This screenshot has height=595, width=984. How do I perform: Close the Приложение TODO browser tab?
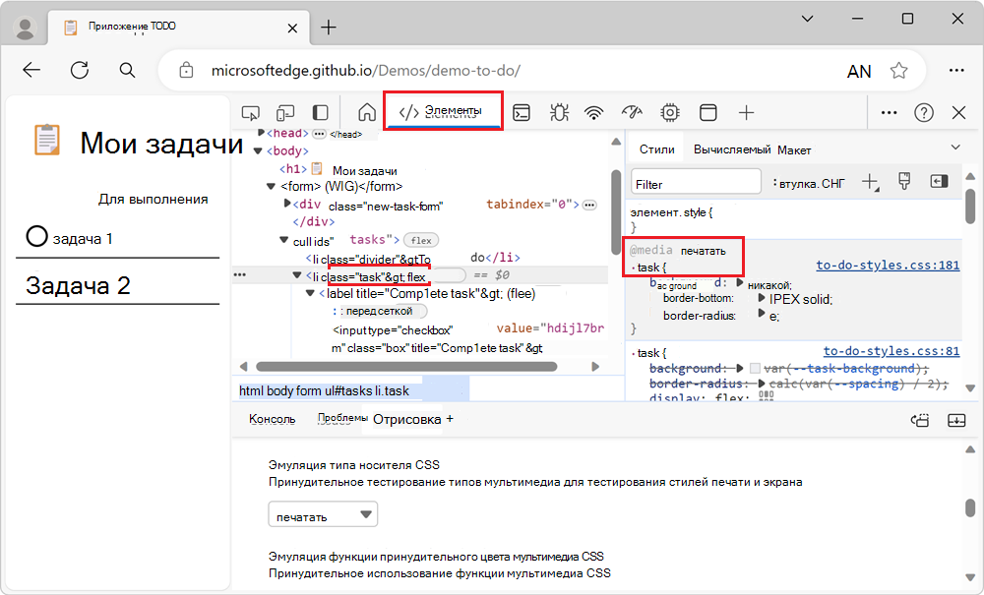tap(292, 29)
